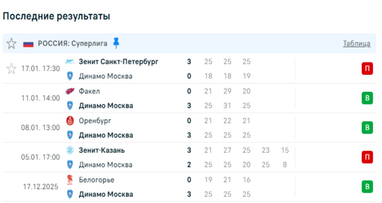Image resolution: width=382 pixels, height=203 pixels.
Task: Click the Белогорье team logo
Action: tap(70, 180)
